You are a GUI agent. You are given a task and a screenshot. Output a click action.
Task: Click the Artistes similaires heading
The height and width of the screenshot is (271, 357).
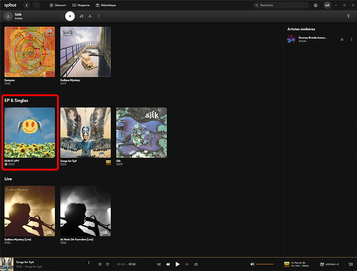click(x=301, y=29)
